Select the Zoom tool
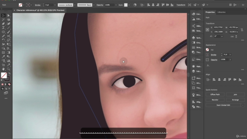247x139 pixels. click(8, 69)
